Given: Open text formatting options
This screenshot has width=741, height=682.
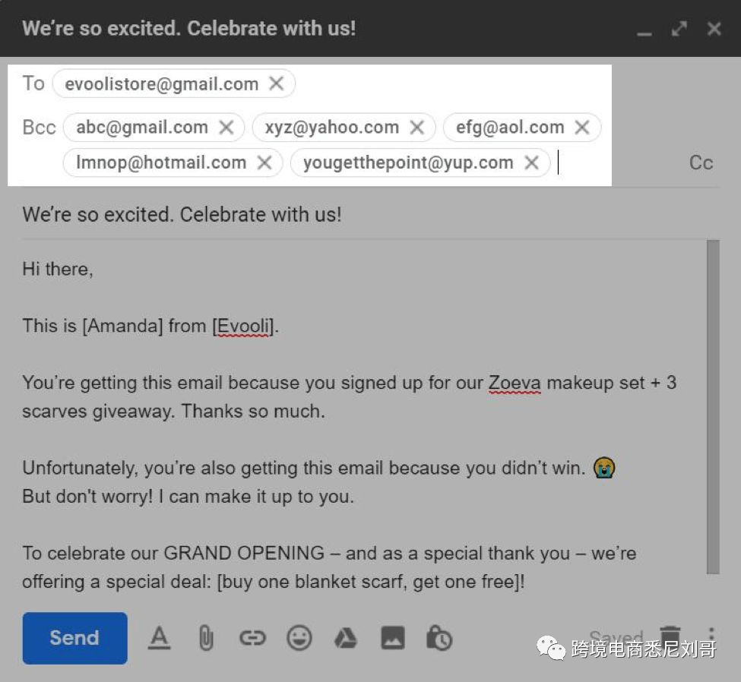Looking at the screenshot, I should pos(158,638).
